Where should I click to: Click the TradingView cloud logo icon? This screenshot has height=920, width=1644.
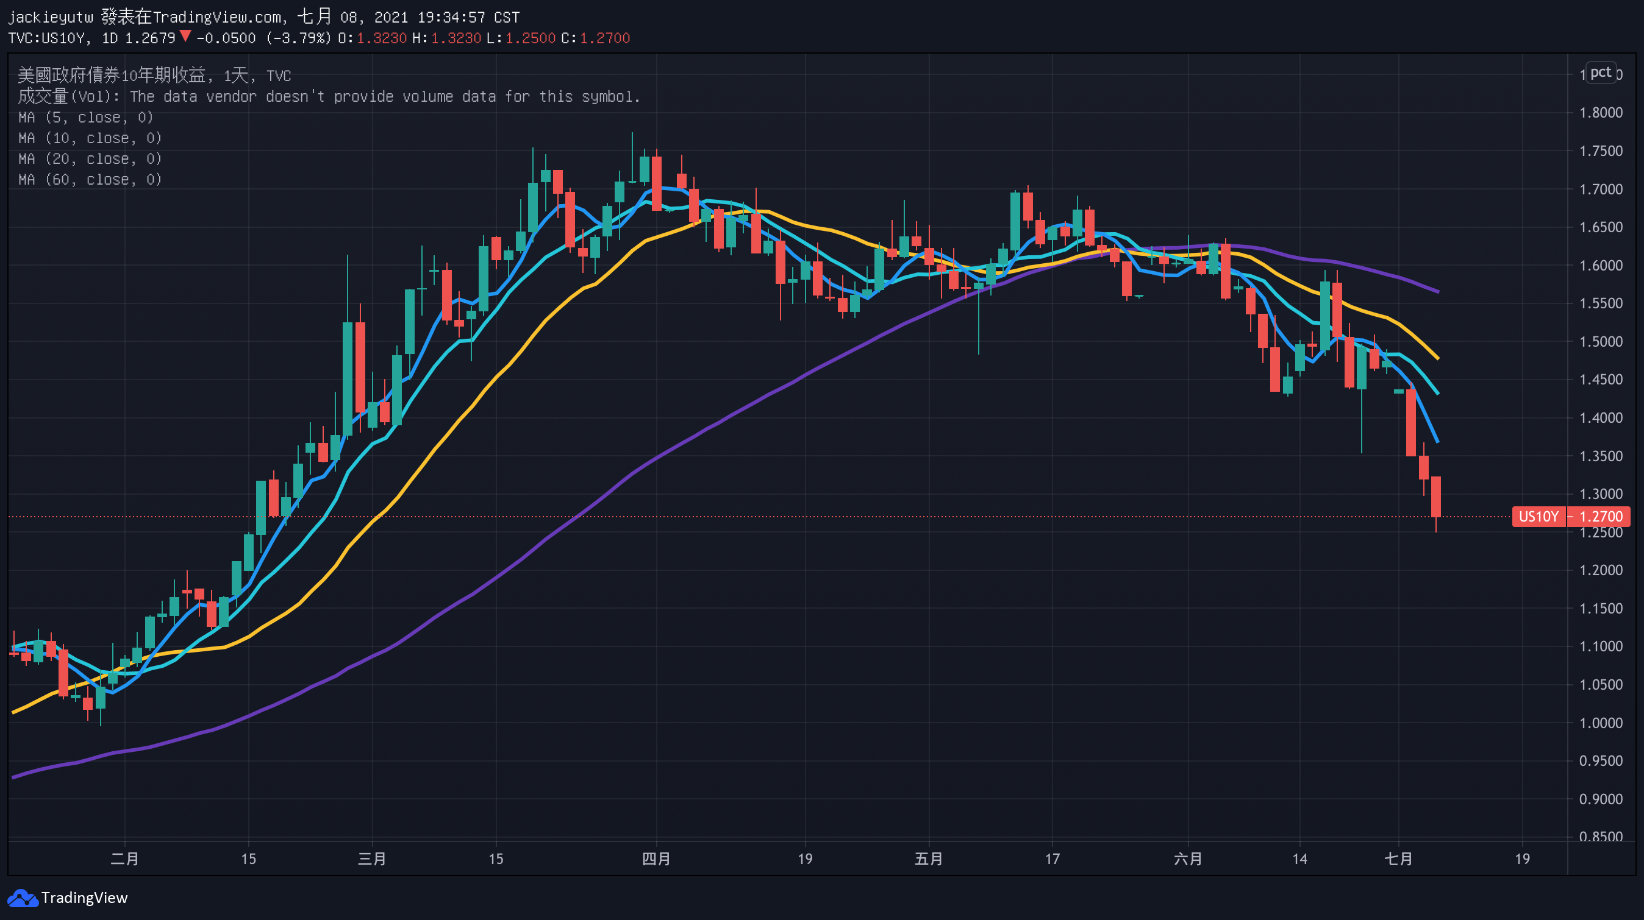click(23, 897)
